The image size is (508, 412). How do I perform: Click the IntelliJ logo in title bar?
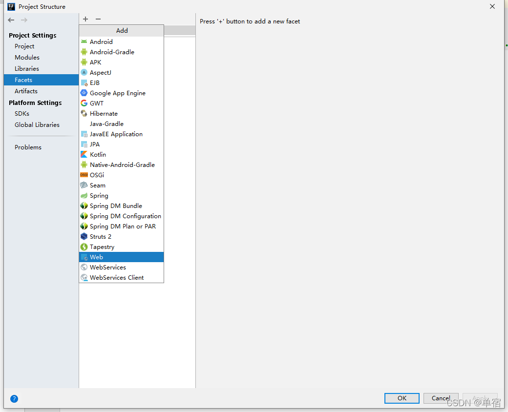tap(11, 6)
